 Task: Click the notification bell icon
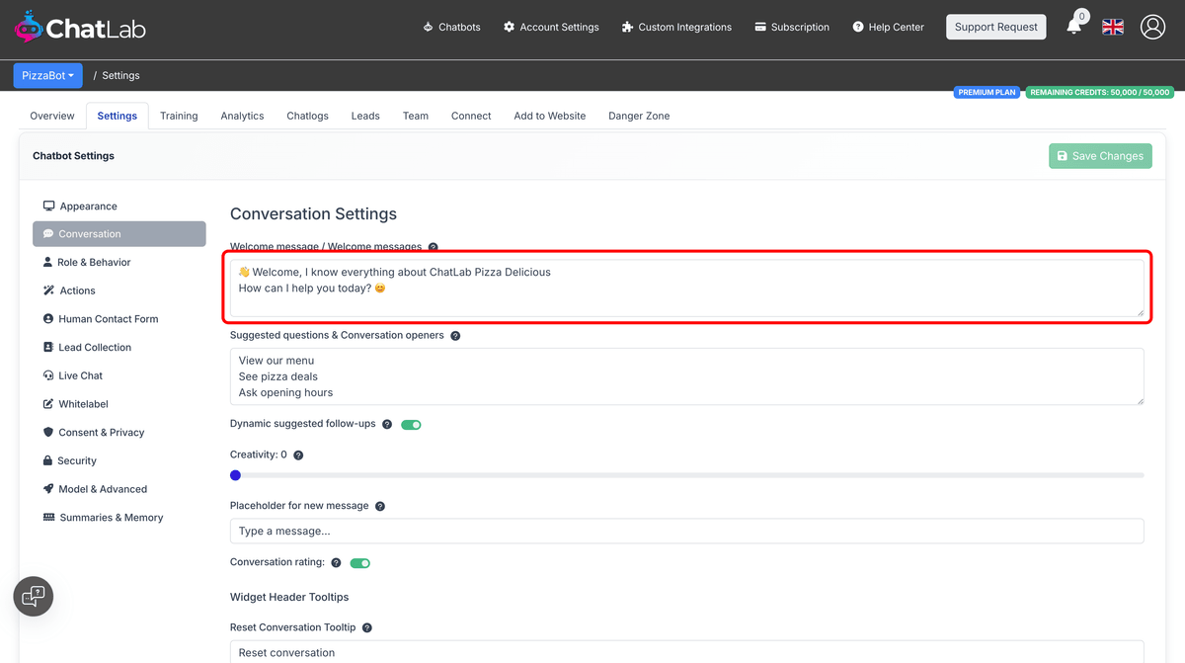tap(1074, 27)
